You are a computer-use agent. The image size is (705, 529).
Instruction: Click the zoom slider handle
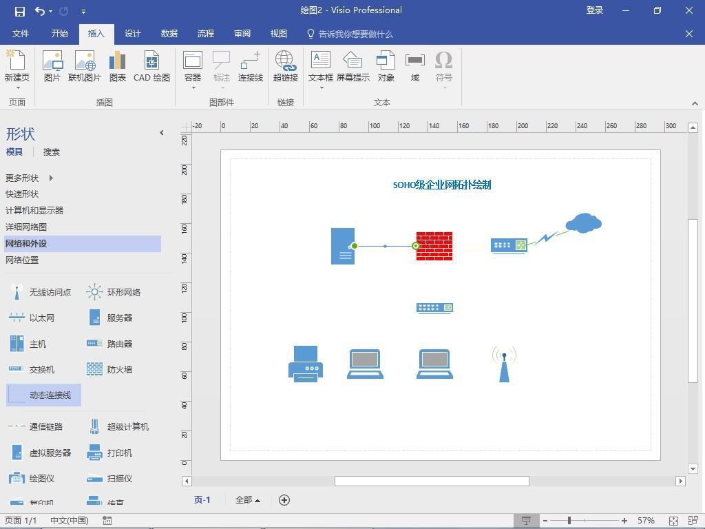569,521
